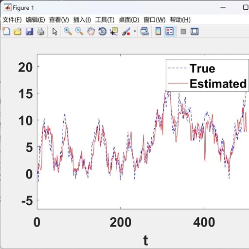This screenshot has height=249, width=249.
Task: Click the Link Plot toolbar icon
Action: pos(144,32)
